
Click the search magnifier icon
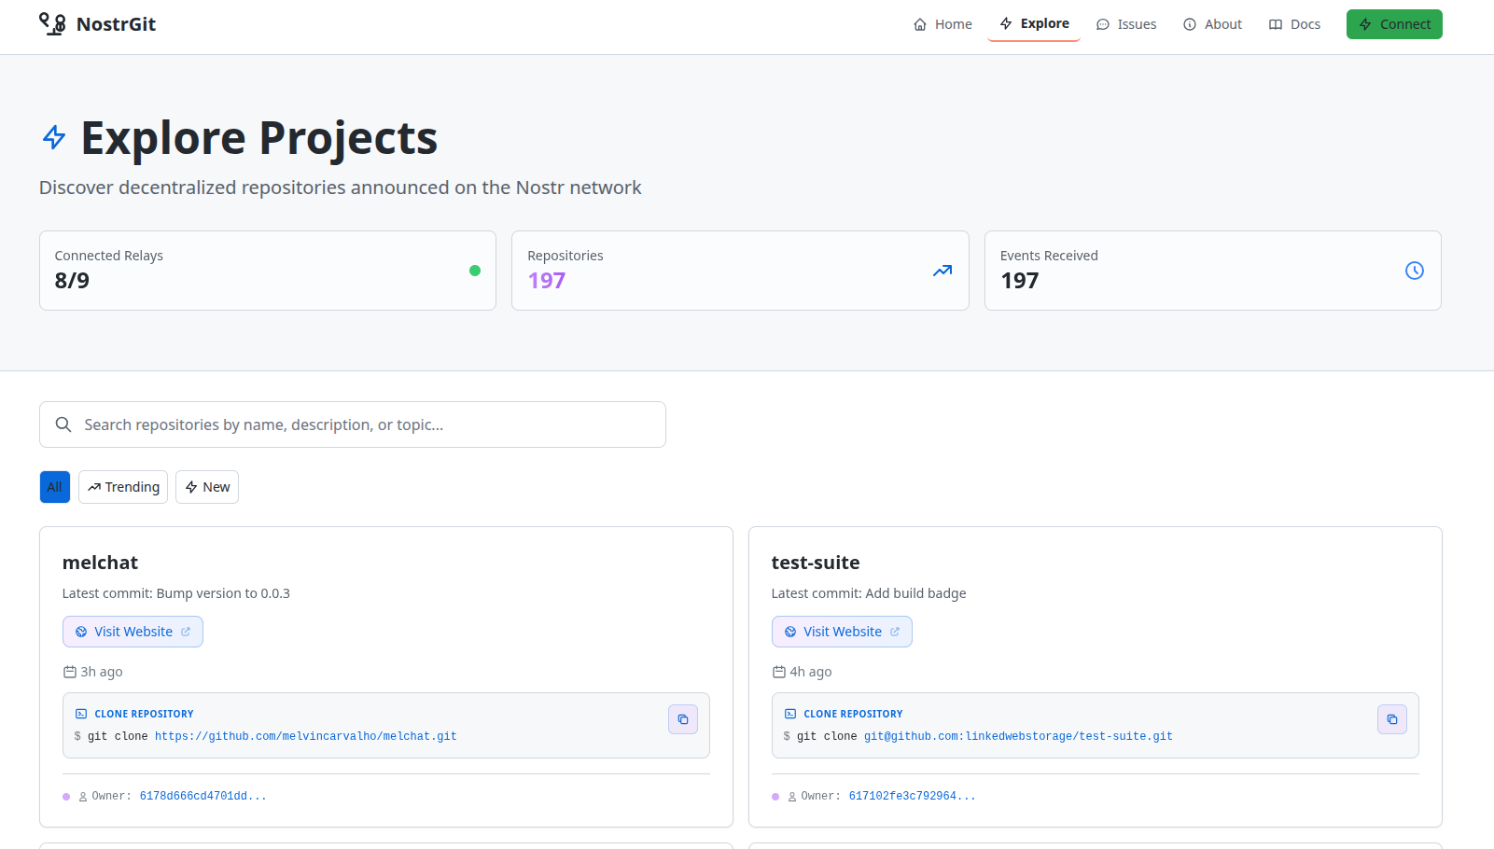tap(63, 424)
